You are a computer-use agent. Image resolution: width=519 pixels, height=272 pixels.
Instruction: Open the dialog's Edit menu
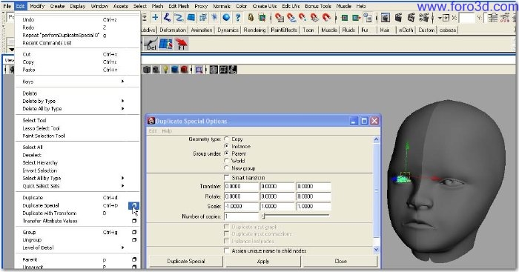tap(153, 131)
